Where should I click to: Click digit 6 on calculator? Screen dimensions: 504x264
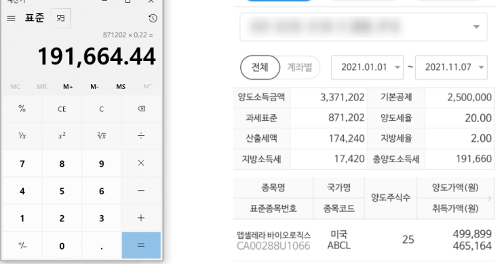[x=101, y=191]
